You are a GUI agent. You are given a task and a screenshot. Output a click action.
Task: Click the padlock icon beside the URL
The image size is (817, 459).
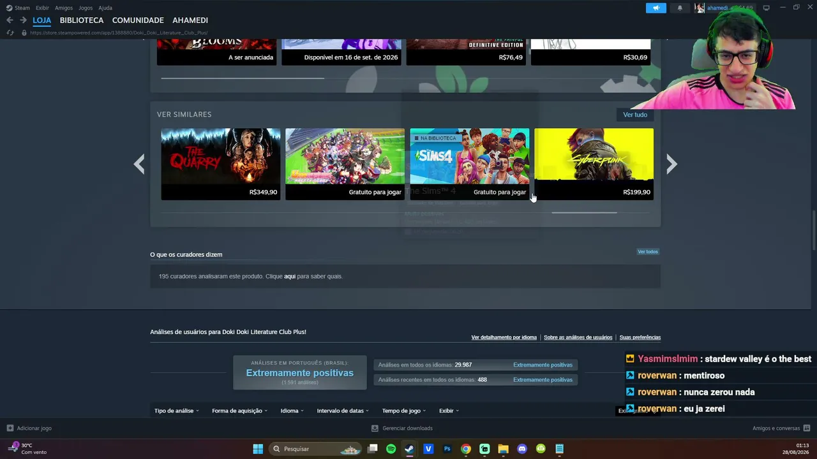click(24, 33)
